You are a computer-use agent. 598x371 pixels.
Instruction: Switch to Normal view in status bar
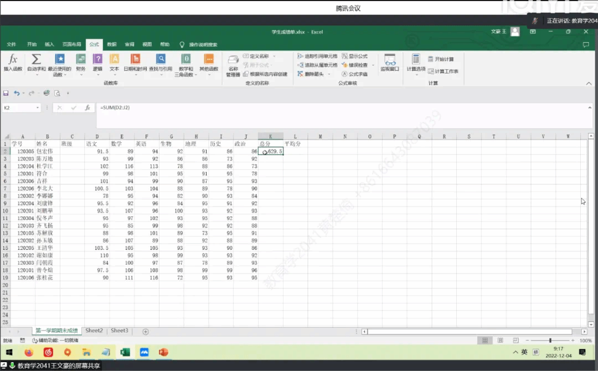485,341
